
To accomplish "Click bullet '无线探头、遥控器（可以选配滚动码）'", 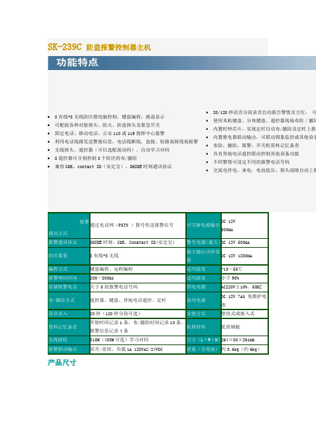I will (112, 150).
